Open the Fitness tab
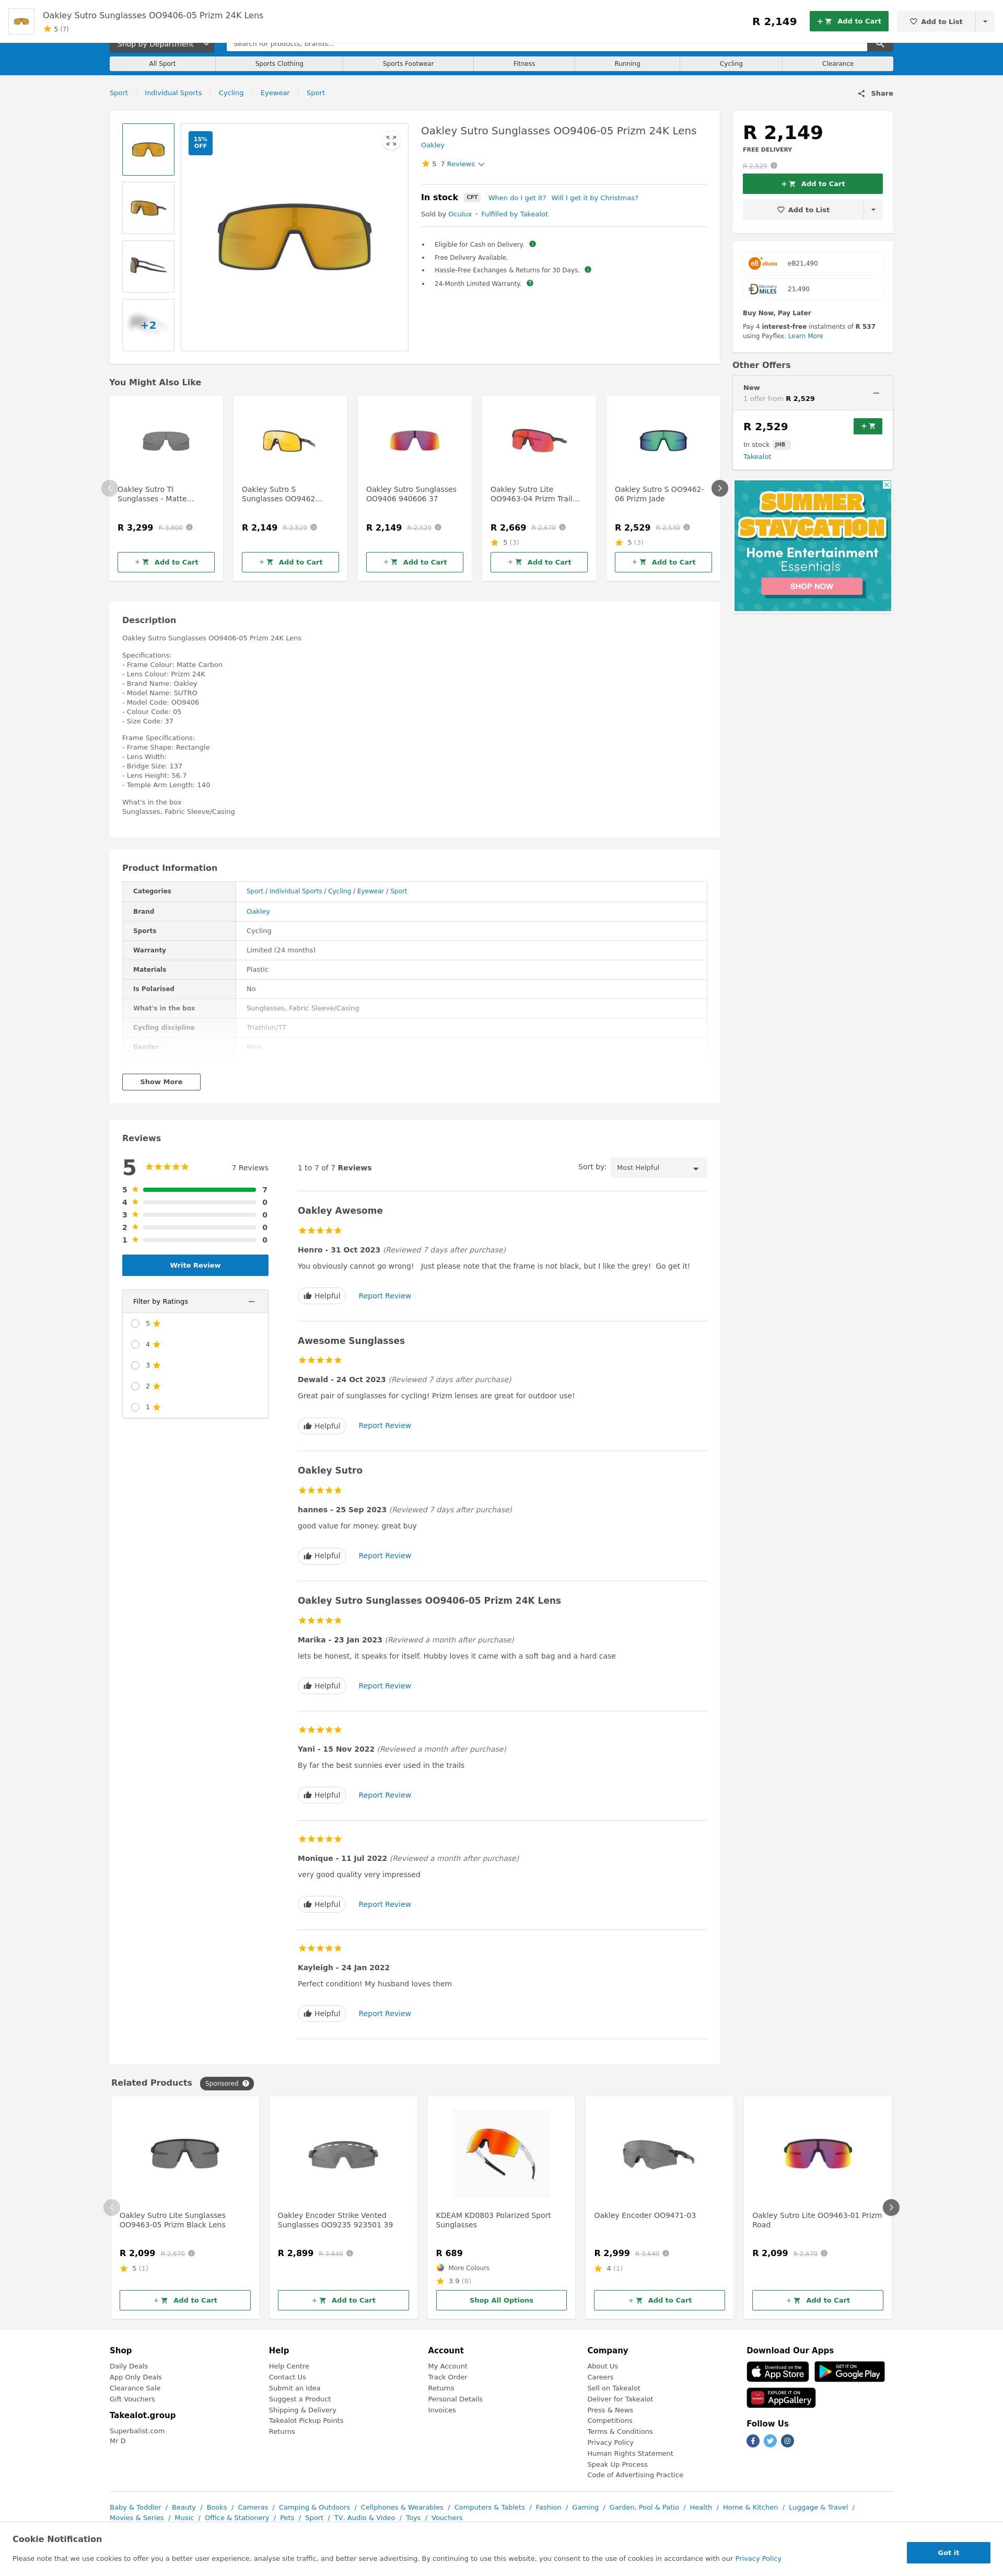The height and width of the screenshot is (2576, 1003). pos(524,64)
